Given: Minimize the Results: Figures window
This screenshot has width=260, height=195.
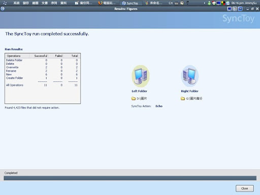Looking at the screenshot, I should click(248, 9).
